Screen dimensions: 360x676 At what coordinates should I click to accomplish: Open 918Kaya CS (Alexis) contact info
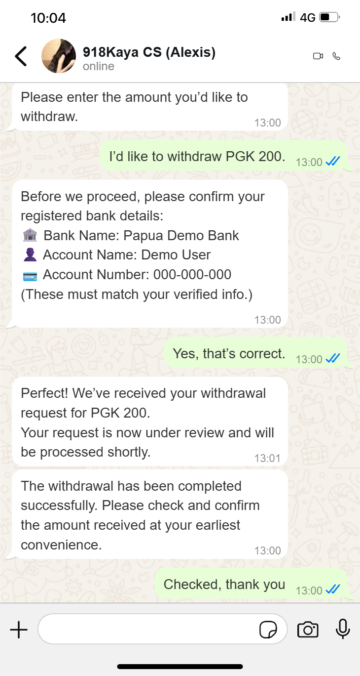point(149,52)
